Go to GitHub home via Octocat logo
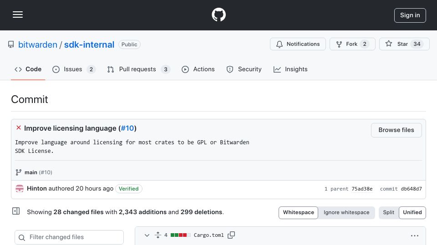This screenshot has width=437, height=245. pos(218,15)
